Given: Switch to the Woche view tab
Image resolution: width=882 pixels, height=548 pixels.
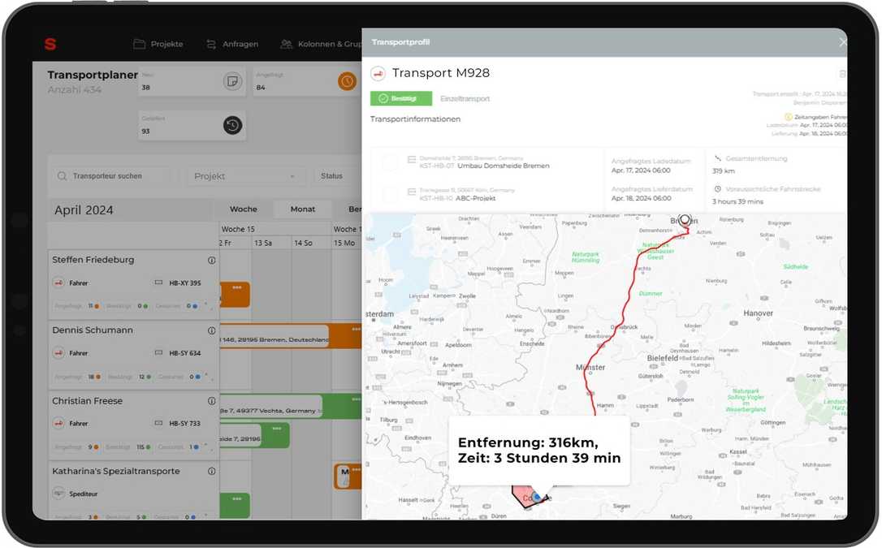Looking at the screenshot, I should pos(243,209).
